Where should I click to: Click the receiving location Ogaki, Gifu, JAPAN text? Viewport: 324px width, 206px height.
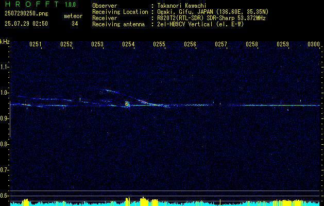(212, 12)
